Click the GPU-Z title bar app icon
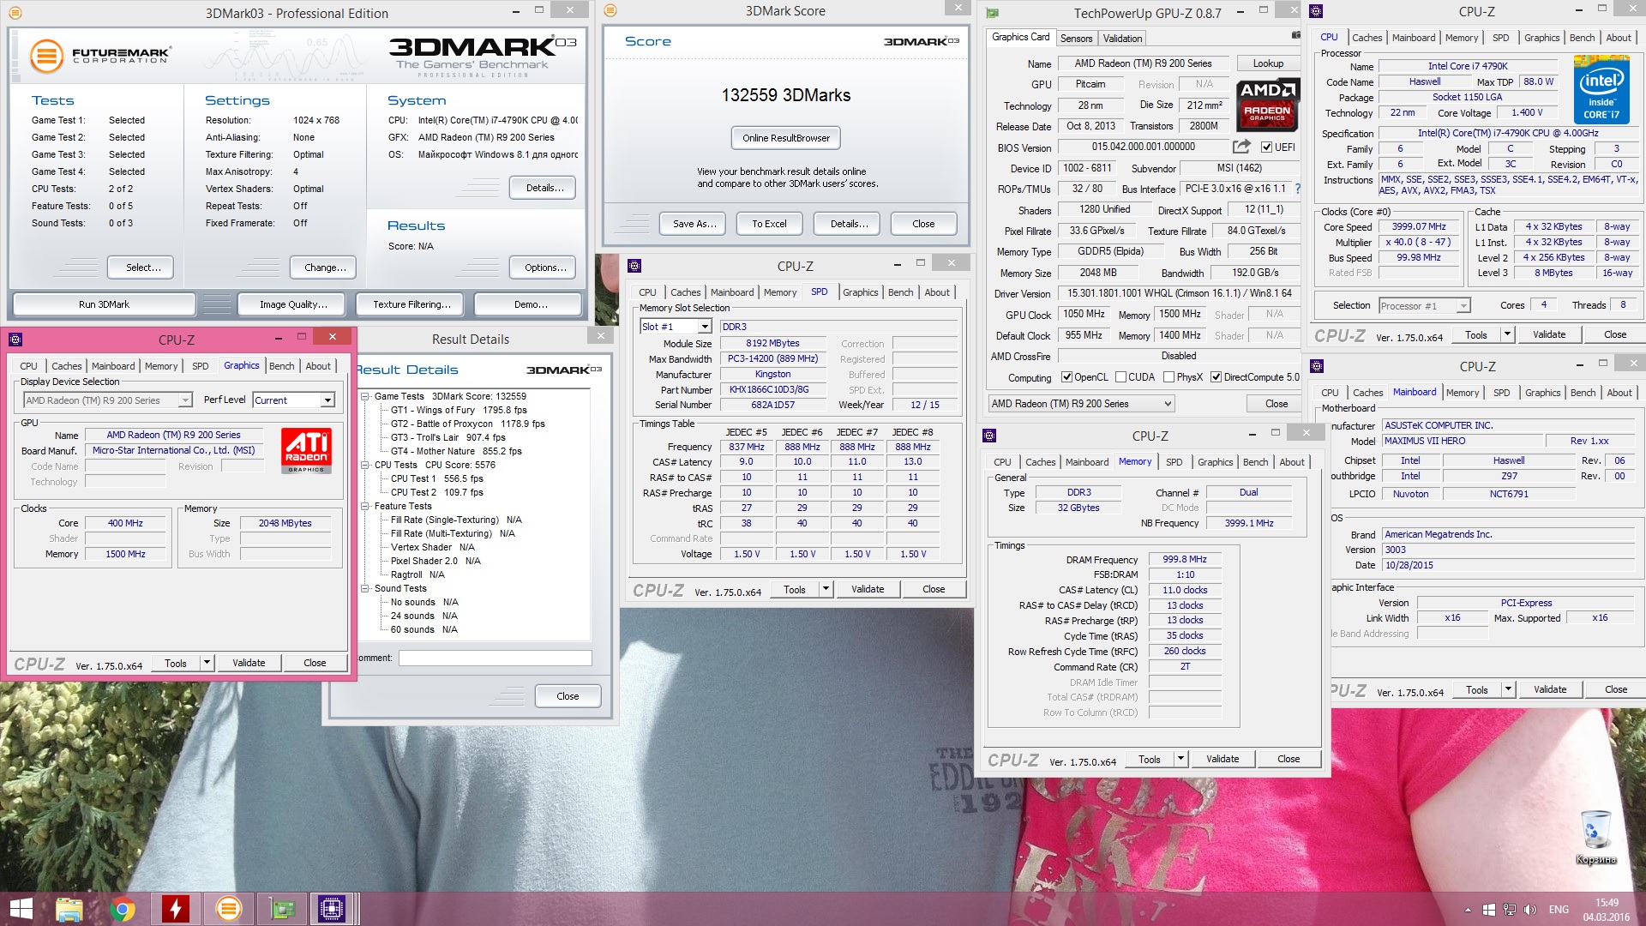Viewport: 1646px width, 926px height. (x=992, y=13)
